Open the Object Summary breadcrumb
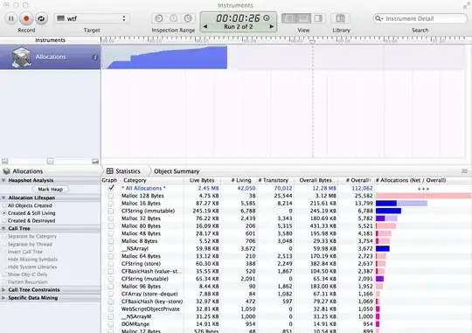Screen dimensions: 472x333 177,171
